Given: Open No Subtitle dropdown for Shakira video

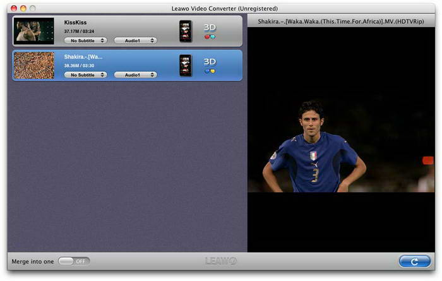Looking at the screenshot, I should tap(85, 75).
